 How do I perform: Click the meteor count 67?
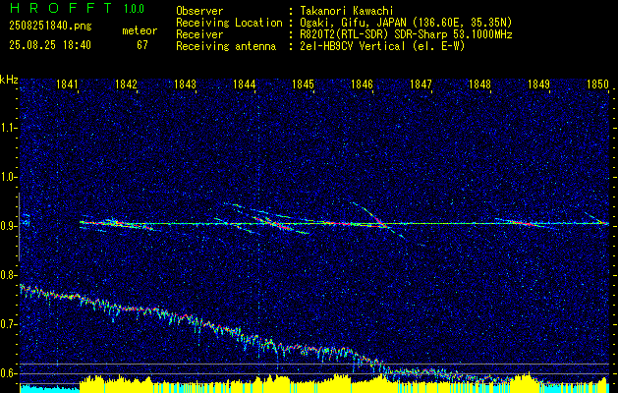click(142, 45)
